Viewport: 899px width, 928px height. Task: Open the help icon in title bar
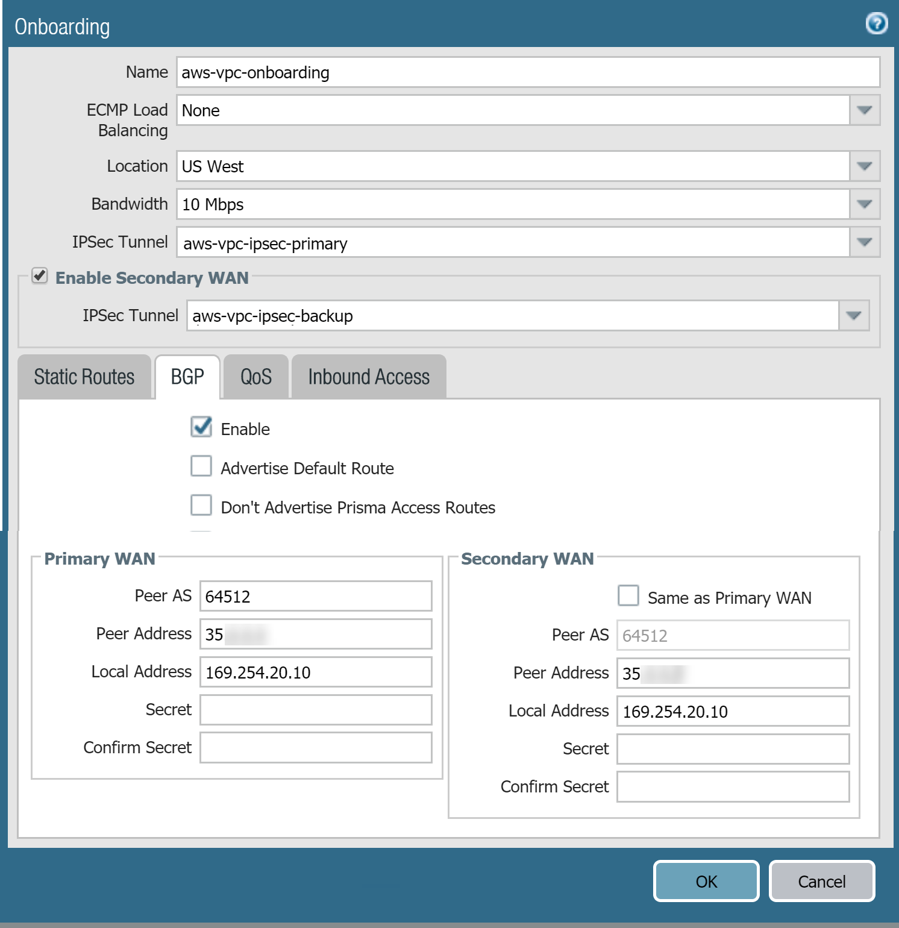coord(876,24)
